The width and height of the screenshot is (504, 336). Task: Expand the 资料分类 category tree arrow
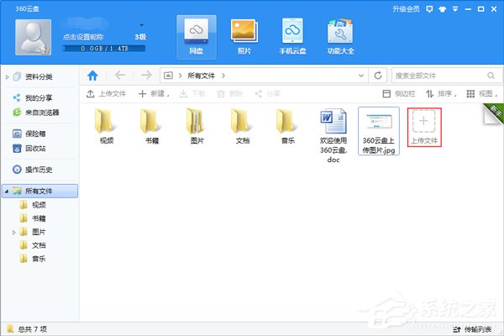point(7,76)
